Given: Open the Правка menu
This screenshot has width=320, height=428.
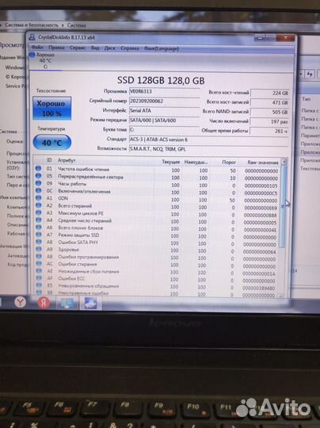Looking at the screenshot, I should [x=56, y=48].
